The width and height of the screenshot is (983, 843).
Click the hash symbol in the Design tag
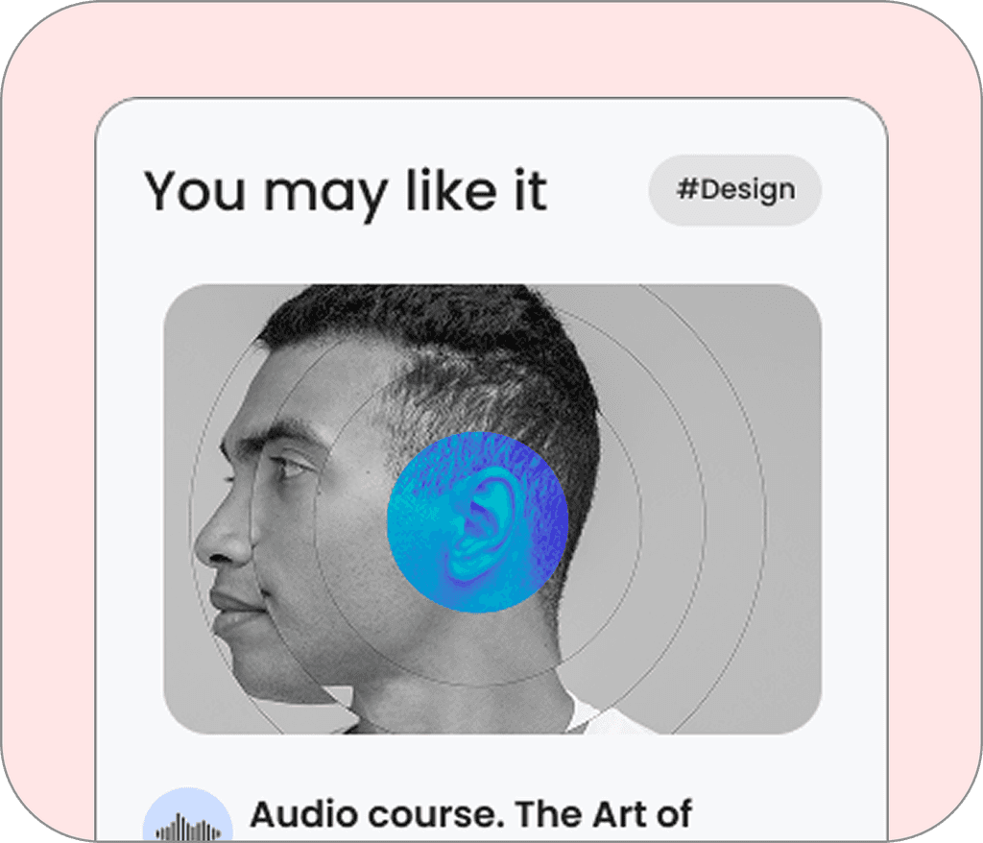687,188
